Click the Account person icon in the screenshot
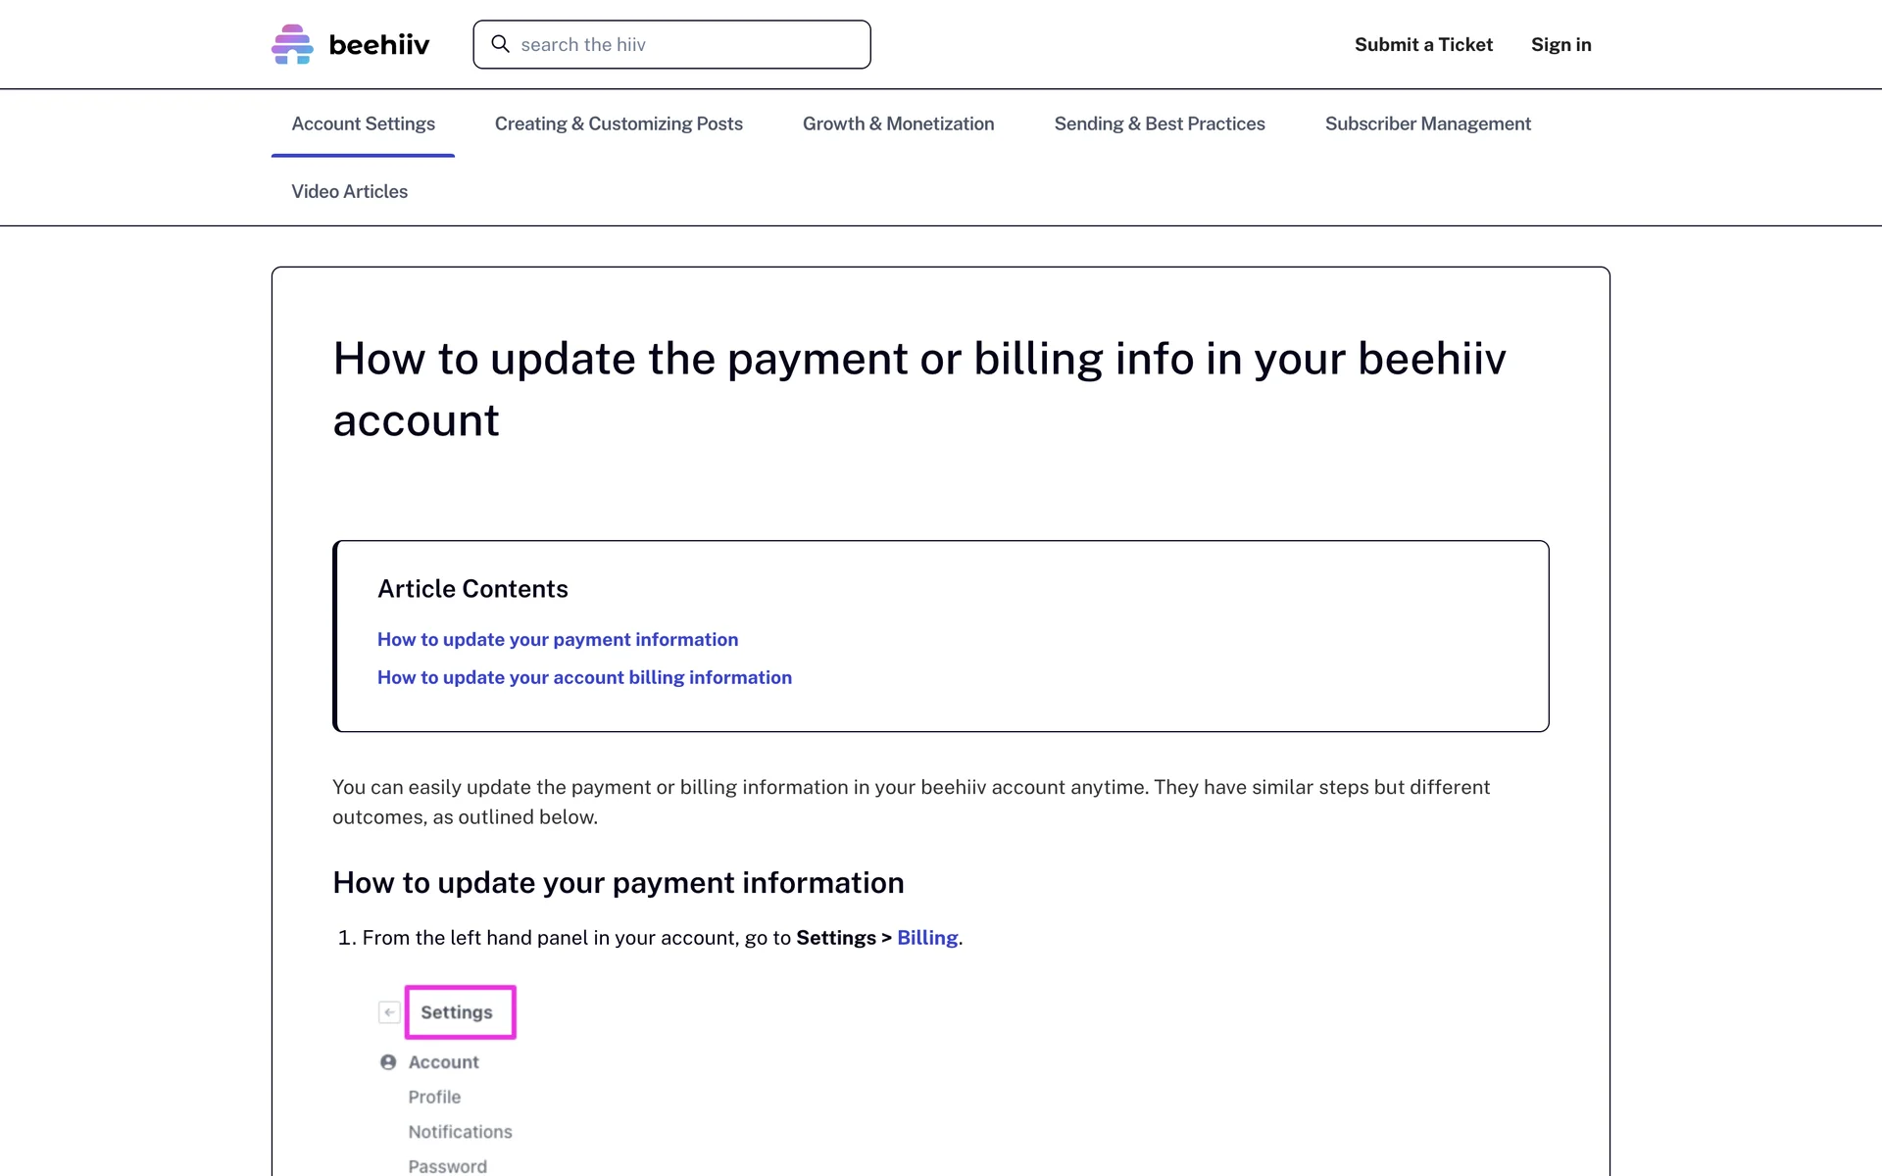This screenshot has width=1882, height=1176. [x=388, y=1062]
